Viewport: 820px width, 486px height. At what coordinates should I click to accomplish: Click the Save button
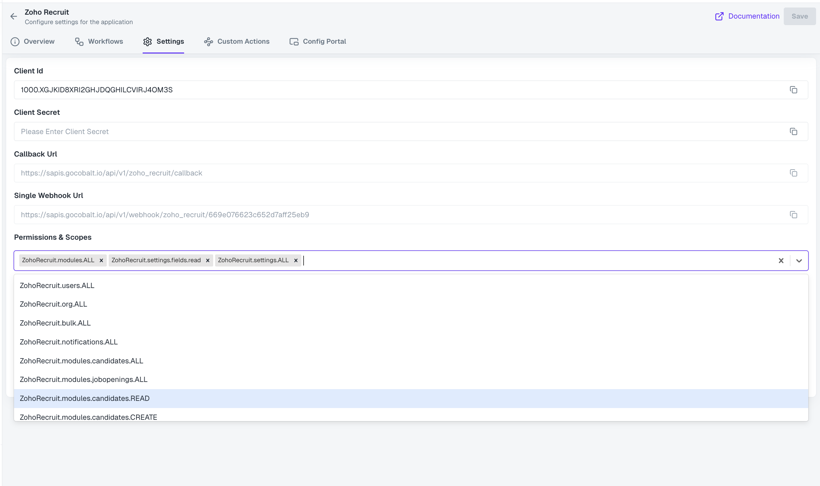point(799,16)
